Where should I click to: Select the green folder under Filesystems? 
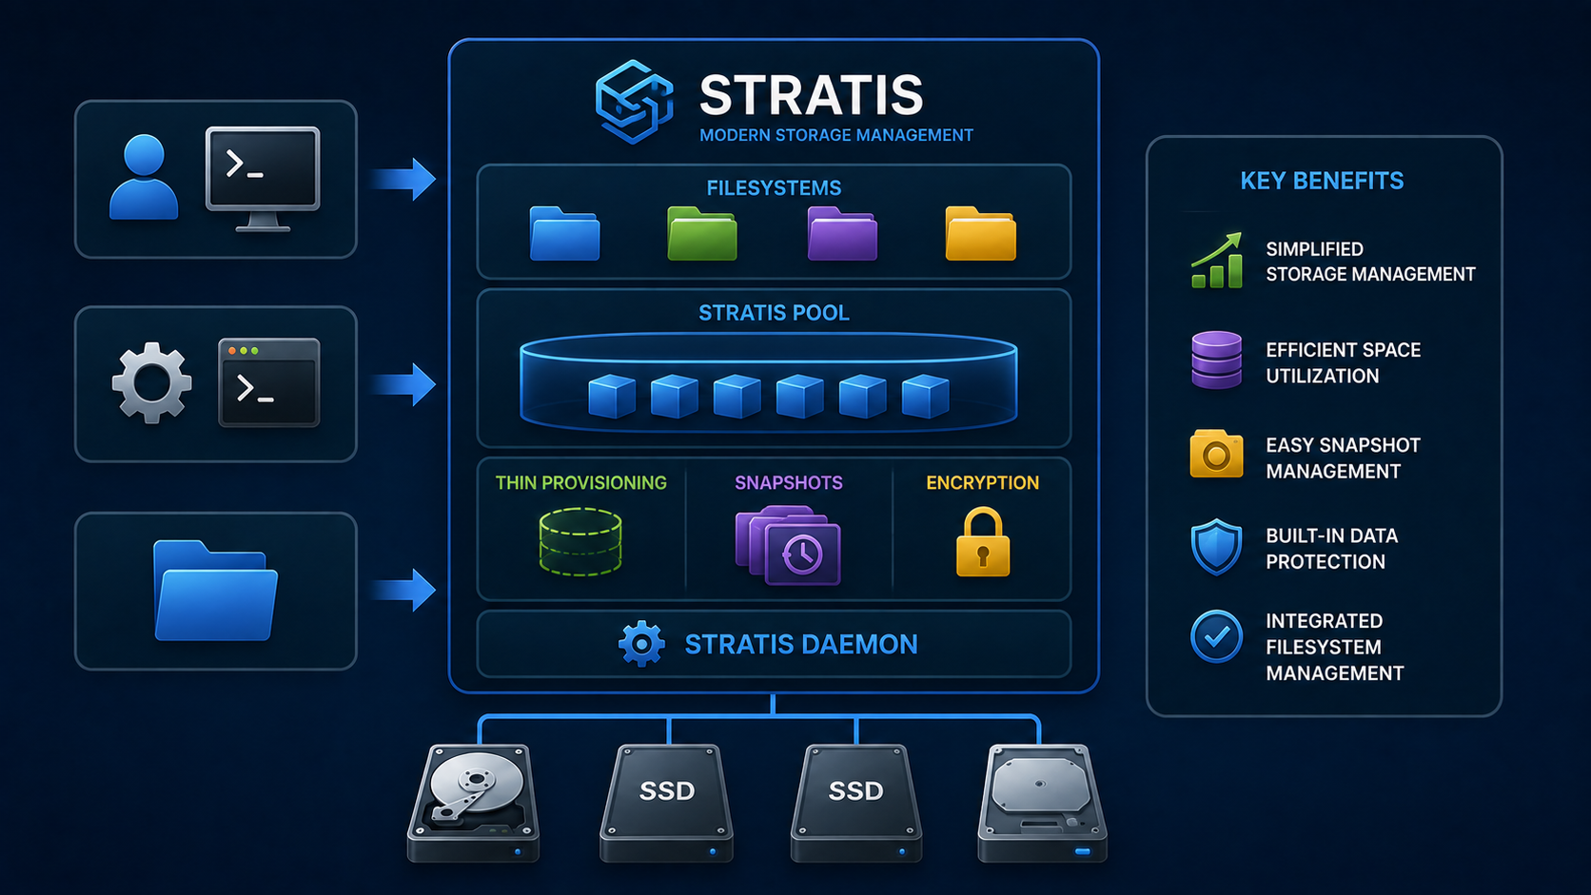pos(702,233)
